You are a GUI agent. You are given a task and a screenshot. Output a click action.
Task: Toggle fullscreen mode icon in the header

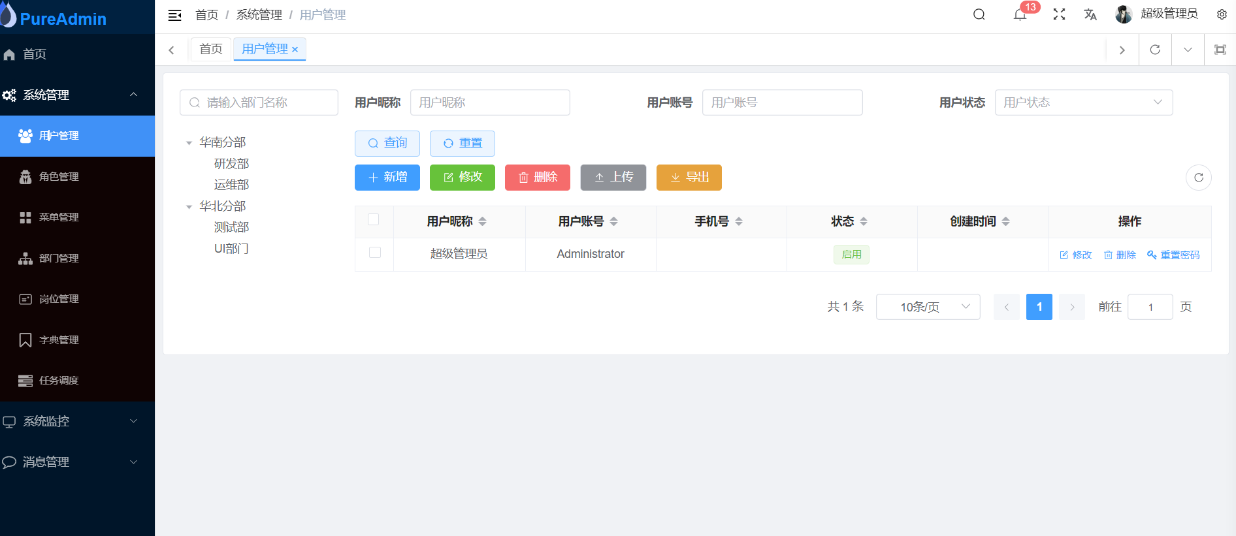coord(1059,14)
